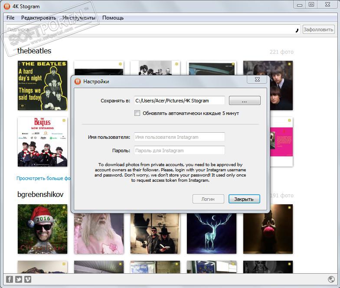Close the Настройки dialog with X
The width and height of the screenshot is (340, 288).
pyautogui.click(x=257, y=79)
